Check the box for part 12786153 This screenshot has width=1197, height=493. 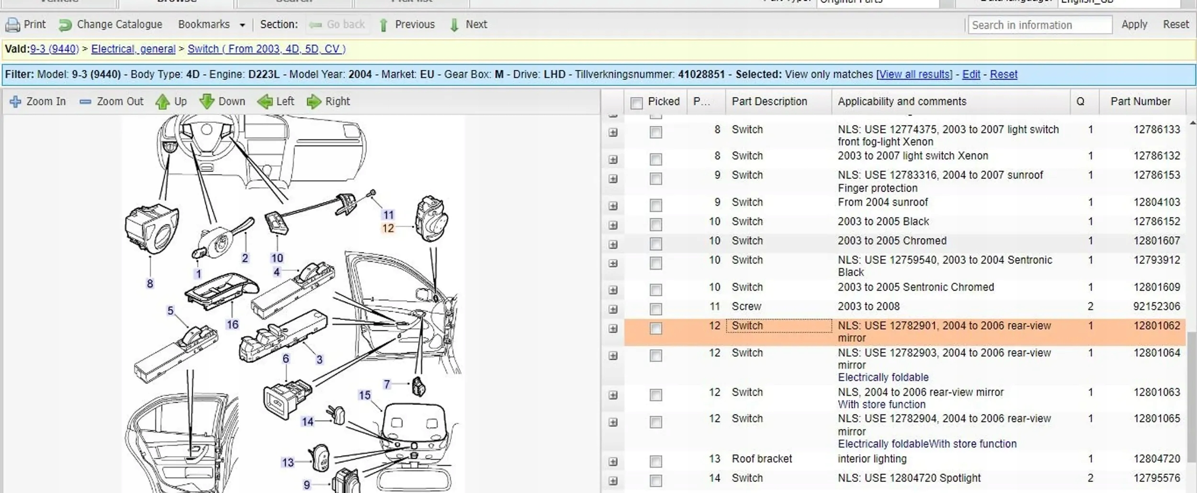click(655, 179)
